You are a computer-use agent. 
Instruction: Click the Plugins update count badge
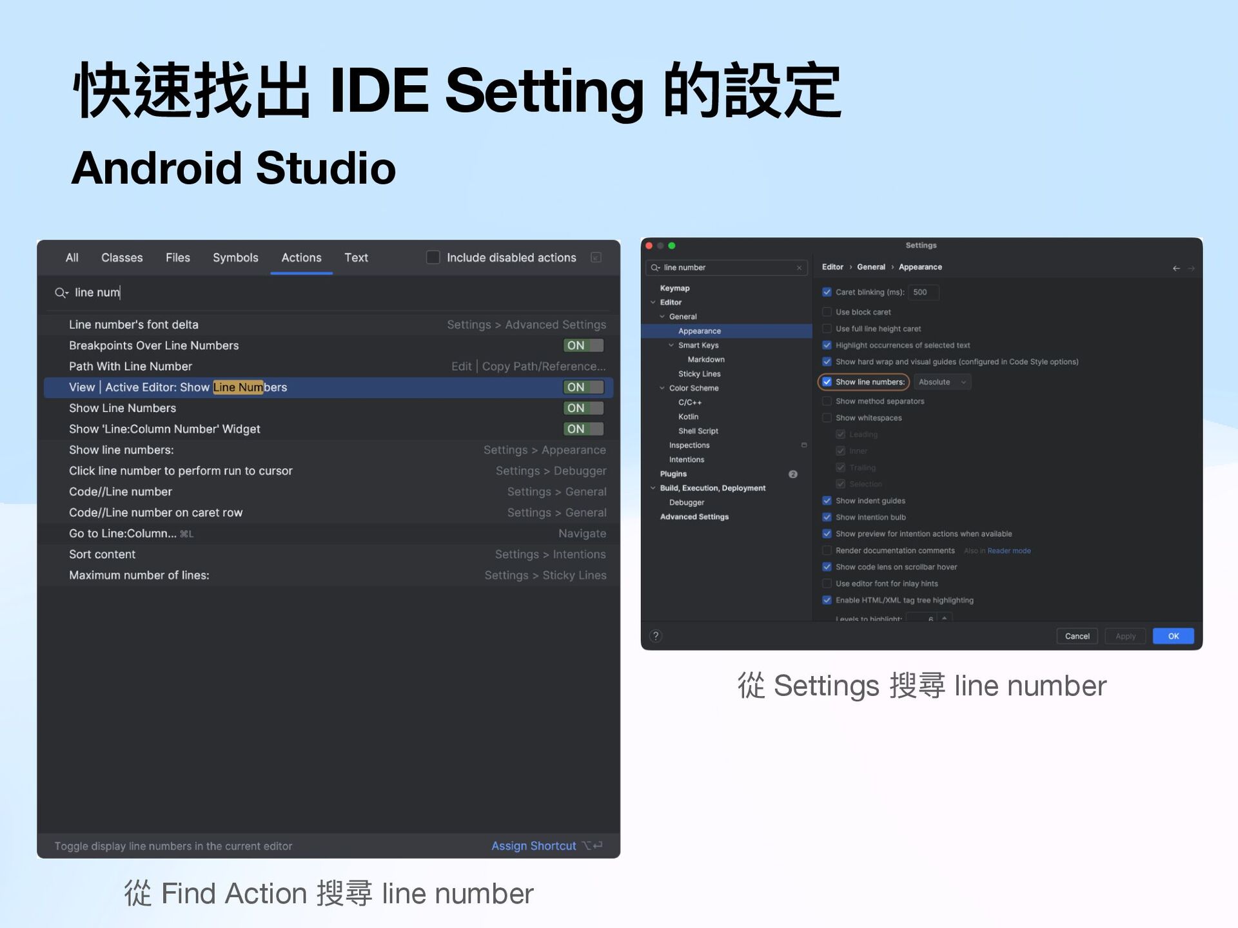point(793,474)
